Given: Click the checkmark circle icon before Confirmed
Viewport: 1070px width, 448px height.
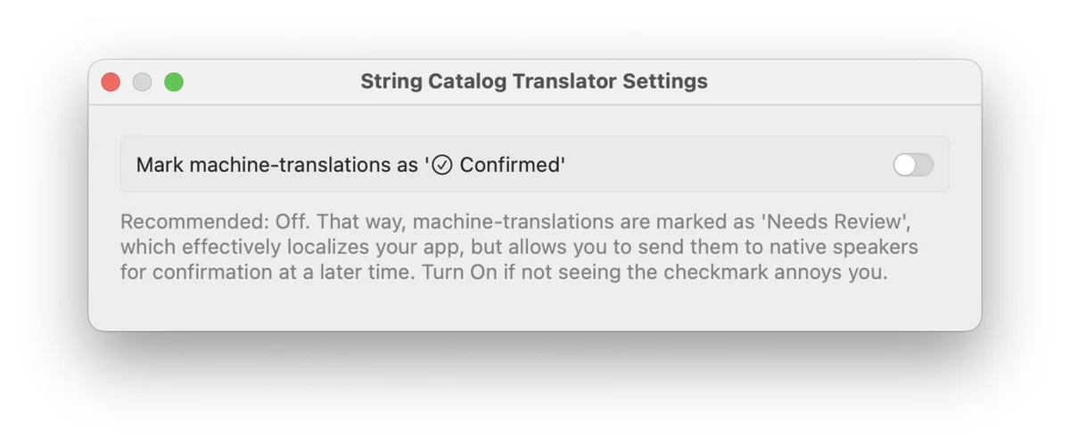Looking at the screenshot, I should click(x=442, y=165).
